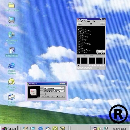Open Outlook Express from quick launch bar
Viewport: 130px width, 130px height.
[x=48, y=128]
